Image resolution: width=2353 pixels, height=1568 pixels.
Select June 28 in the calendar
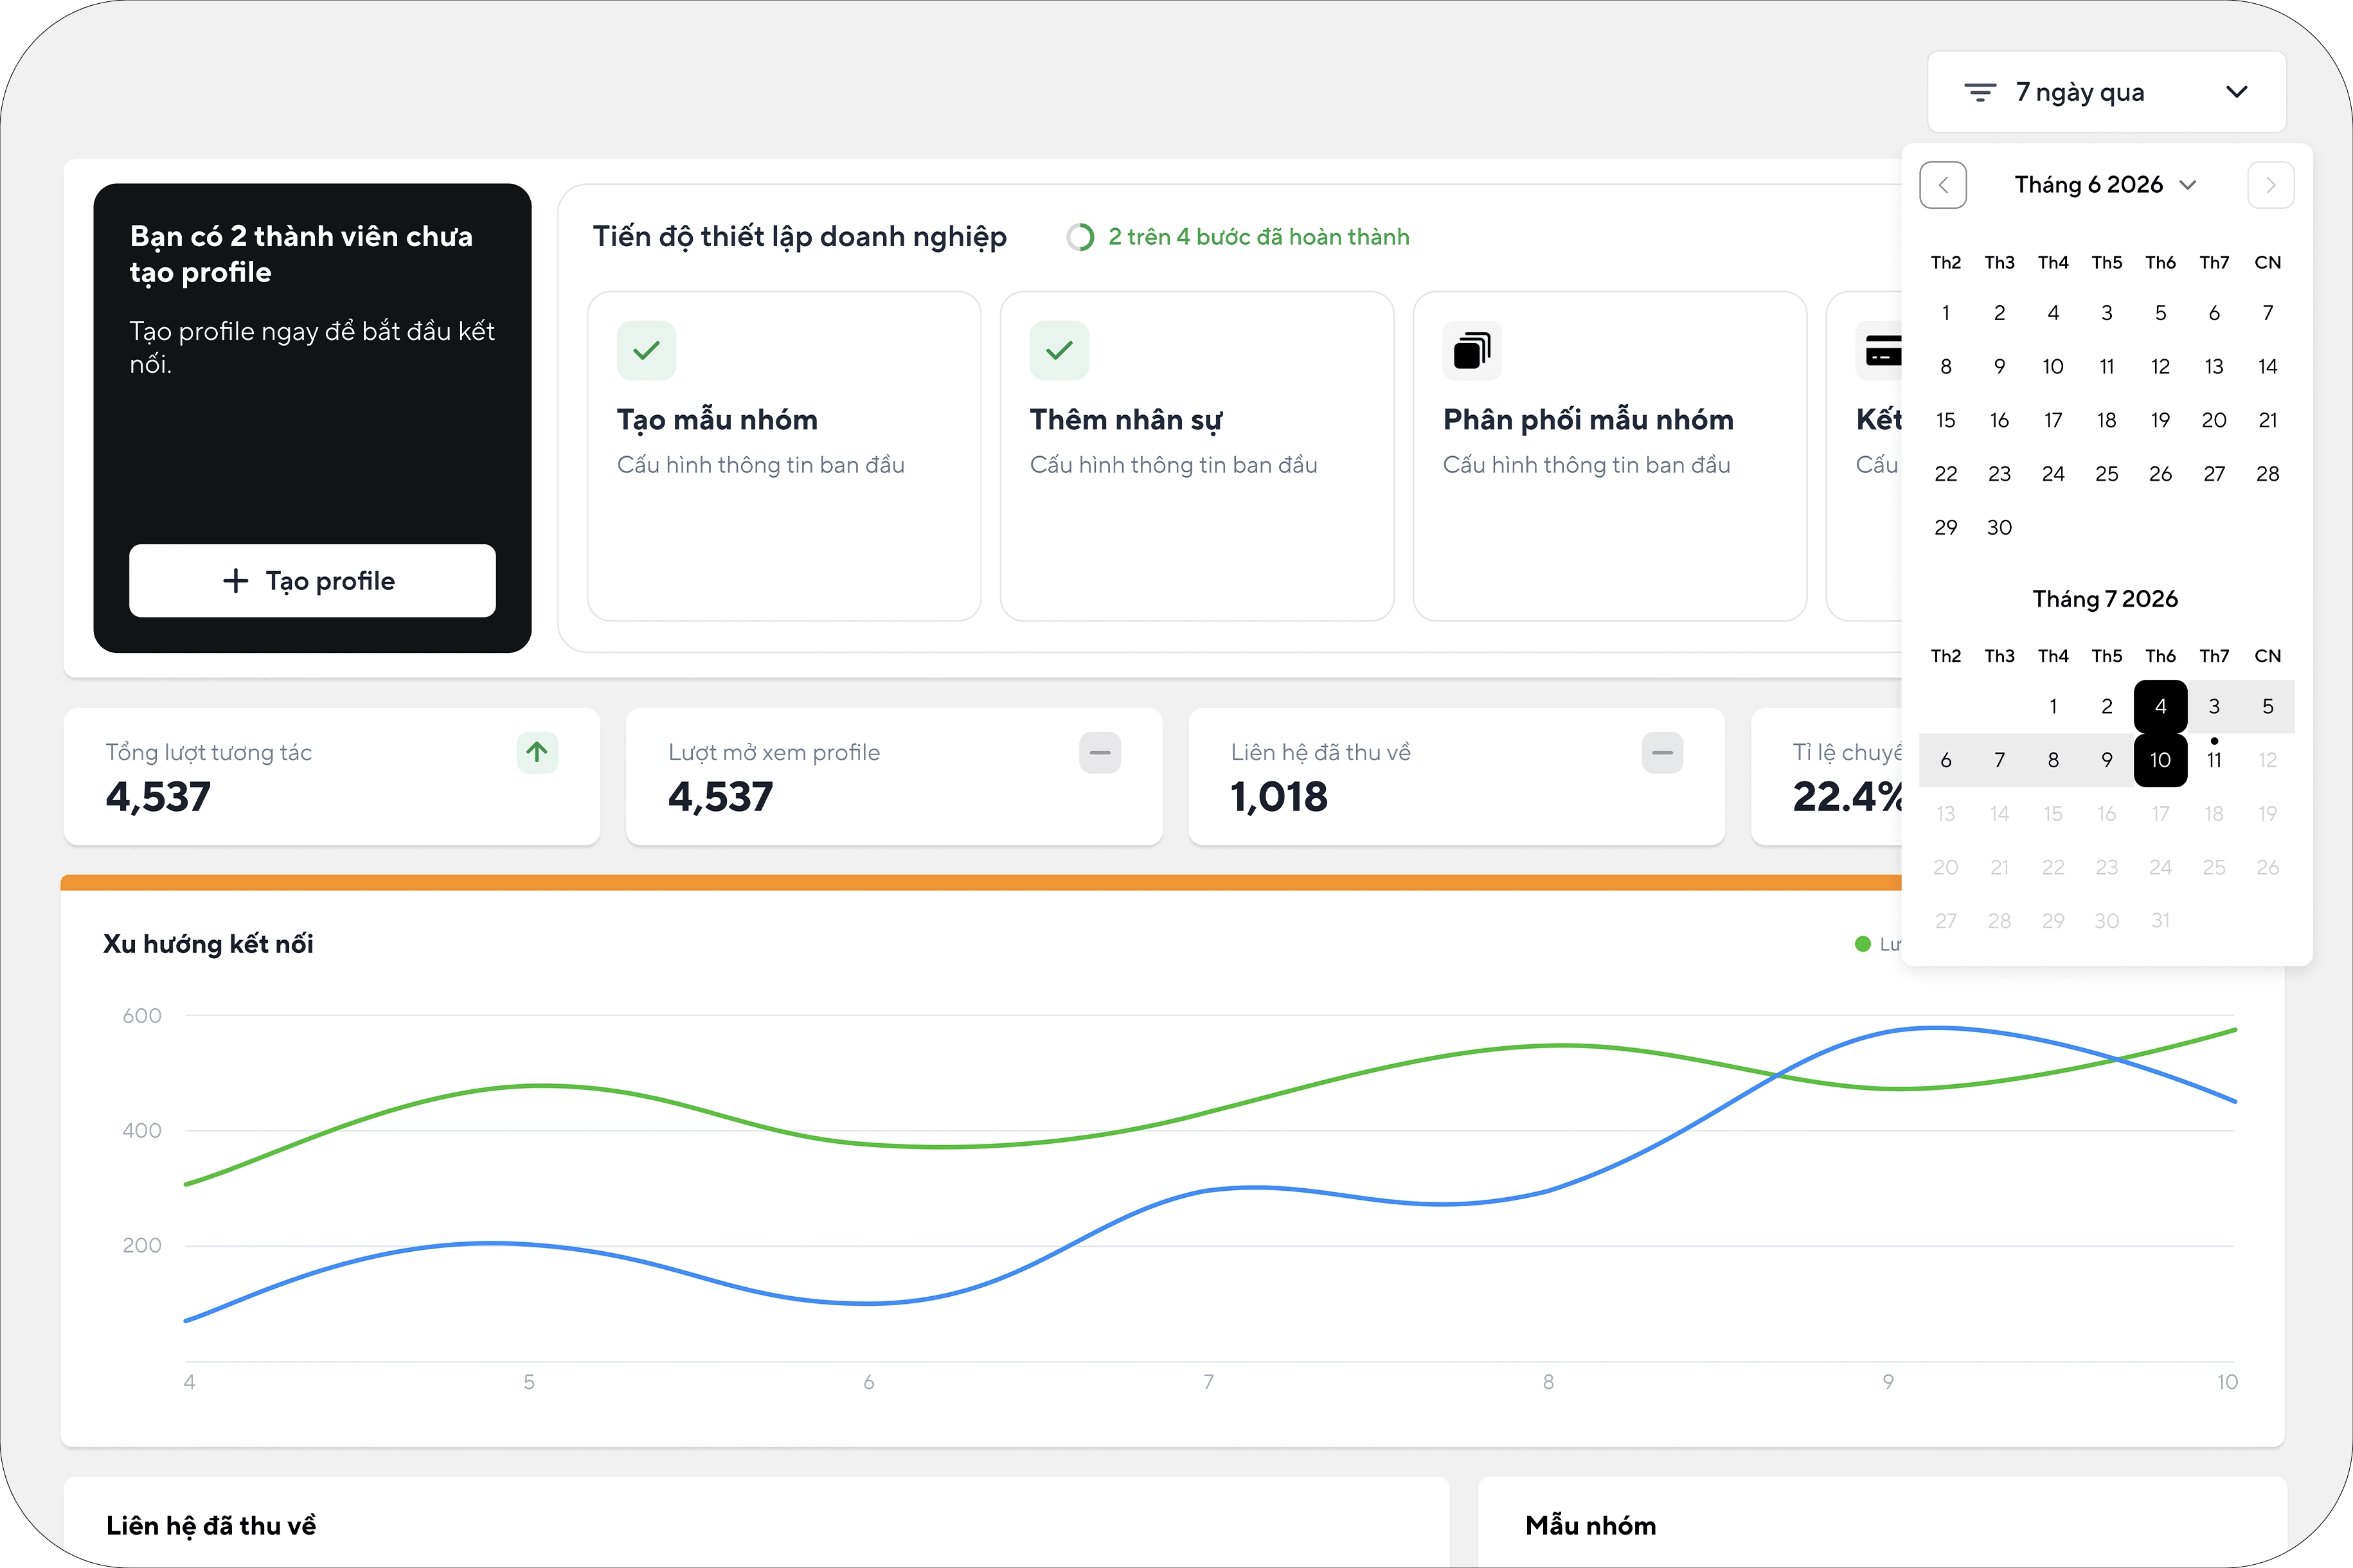(x=2268, y=474)
